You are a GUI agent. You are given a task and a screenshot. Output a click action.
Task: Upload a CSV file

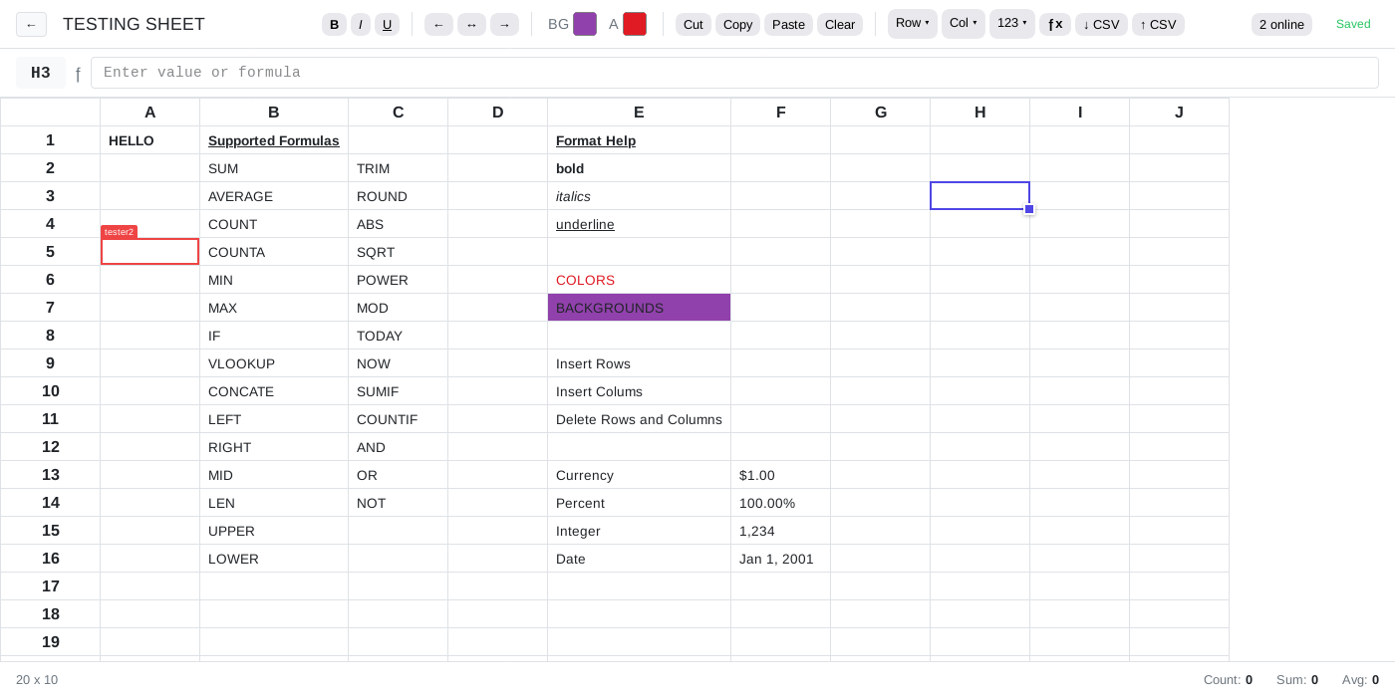click(x=1158, y=24)
